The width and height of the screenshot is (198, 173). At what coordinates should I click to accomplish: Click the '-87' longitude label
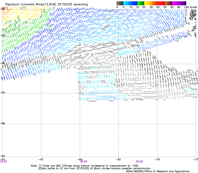pyautogui.click(x=41, y=159)
